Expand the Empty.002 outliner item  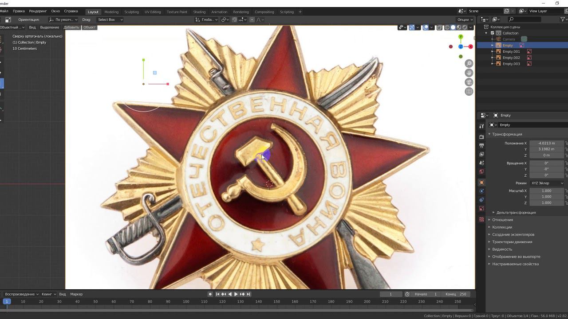pos(493,58)
